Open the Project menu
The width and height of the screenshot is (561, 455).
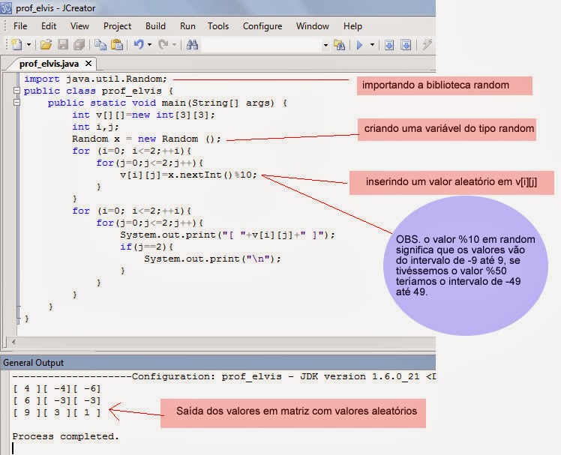pos(117,26)
